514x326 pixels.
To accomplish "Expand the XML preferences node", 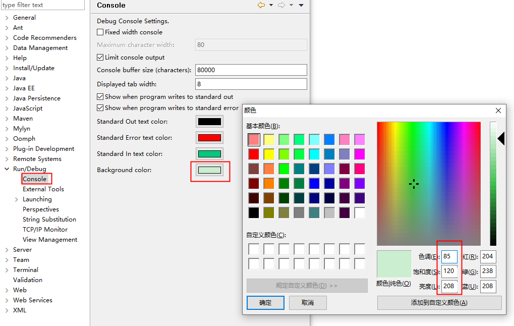I will click(x=7, y=310).
